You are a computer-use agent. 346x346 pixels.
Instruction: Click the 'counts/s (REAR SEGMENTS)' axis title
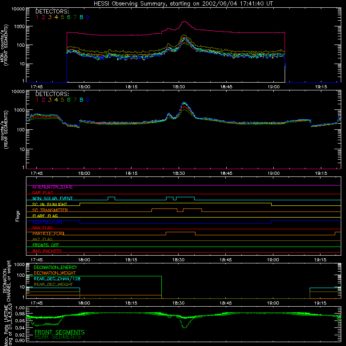4,129
